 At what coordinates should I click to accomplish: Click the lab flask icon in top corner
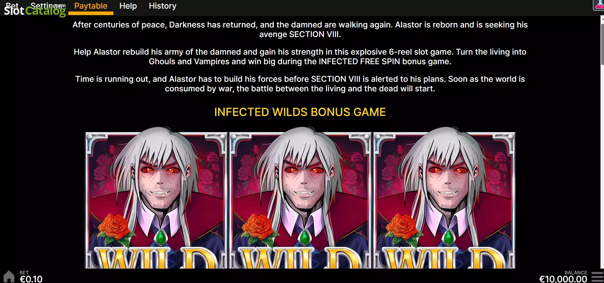click(599, 5)
